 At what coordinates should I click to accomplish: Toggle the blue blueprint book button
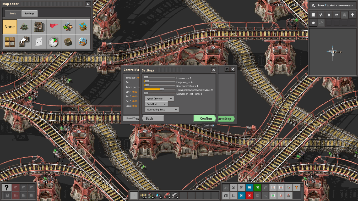[x=249, y=188]
